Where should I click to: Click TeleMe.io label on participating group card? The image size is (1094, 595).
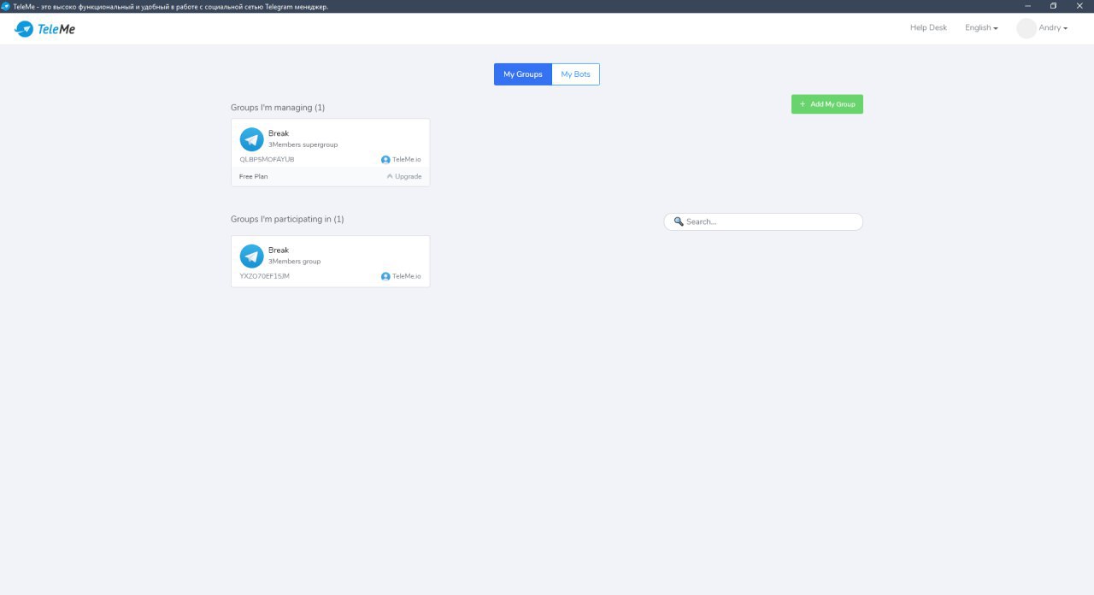(x=407, y=276)
